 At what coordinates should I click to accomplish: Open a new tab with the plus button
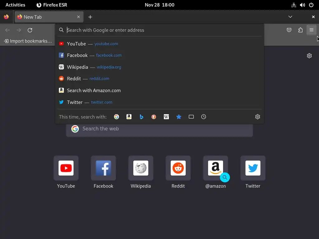90,17
